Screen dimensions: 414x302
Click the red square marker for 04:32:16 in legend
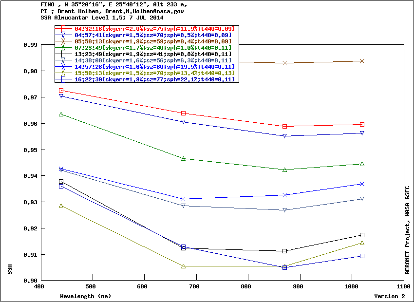64,29
